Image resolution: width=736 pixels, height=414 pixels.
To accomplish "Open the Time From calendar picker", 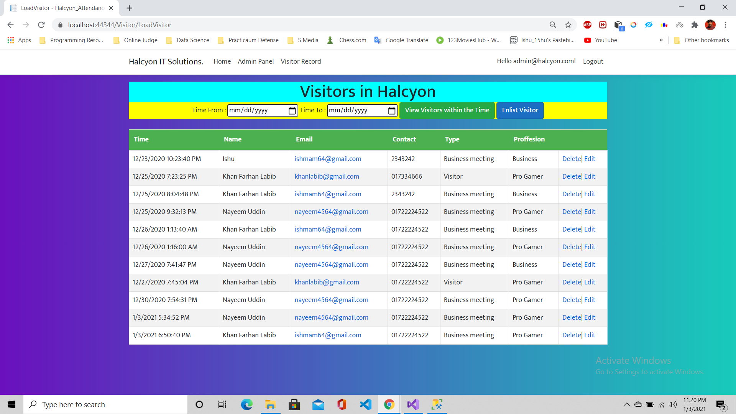I will coord(292,111).
